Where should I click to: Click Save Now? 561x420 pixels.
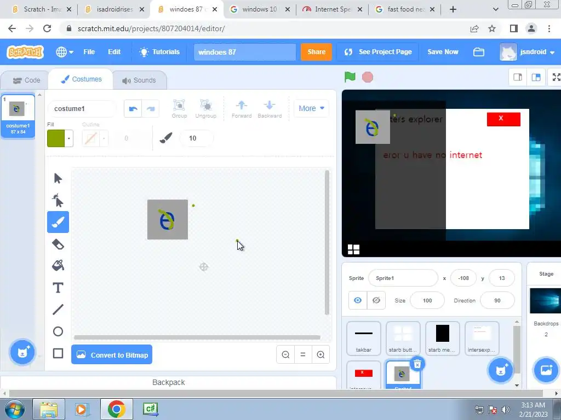pos(443,52)
